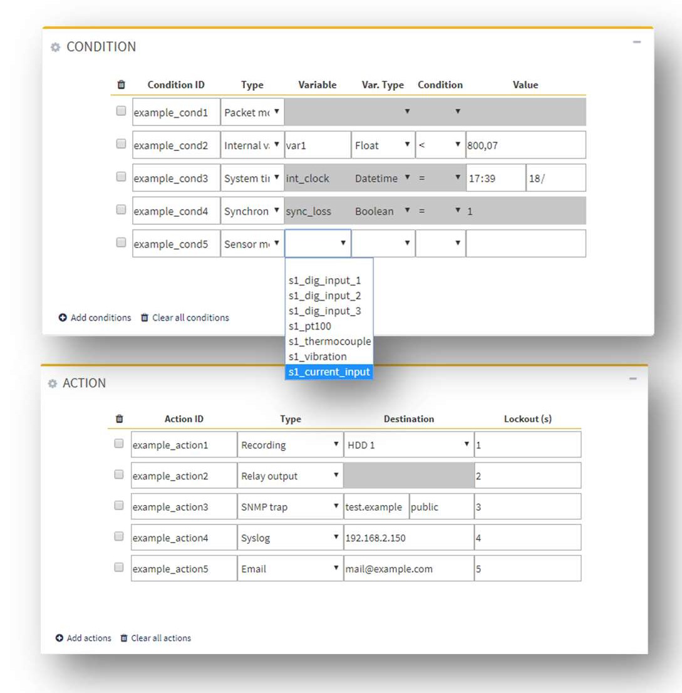
Task: Open the Relay output type dropdown
Action: coord(290,476)
